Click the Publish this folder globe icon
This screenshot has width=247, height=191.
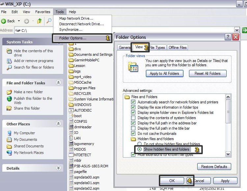point(9,99)
